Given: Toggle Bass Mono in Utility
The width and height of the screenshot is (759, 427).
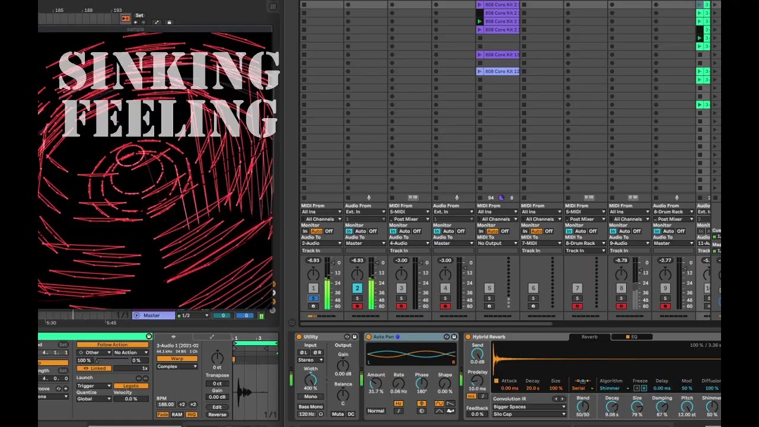Looking at the screenshot, I should [x=310, y=407].
